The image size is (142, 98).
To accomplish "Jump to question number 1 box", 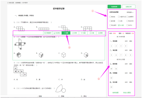I will pos(111,46).
